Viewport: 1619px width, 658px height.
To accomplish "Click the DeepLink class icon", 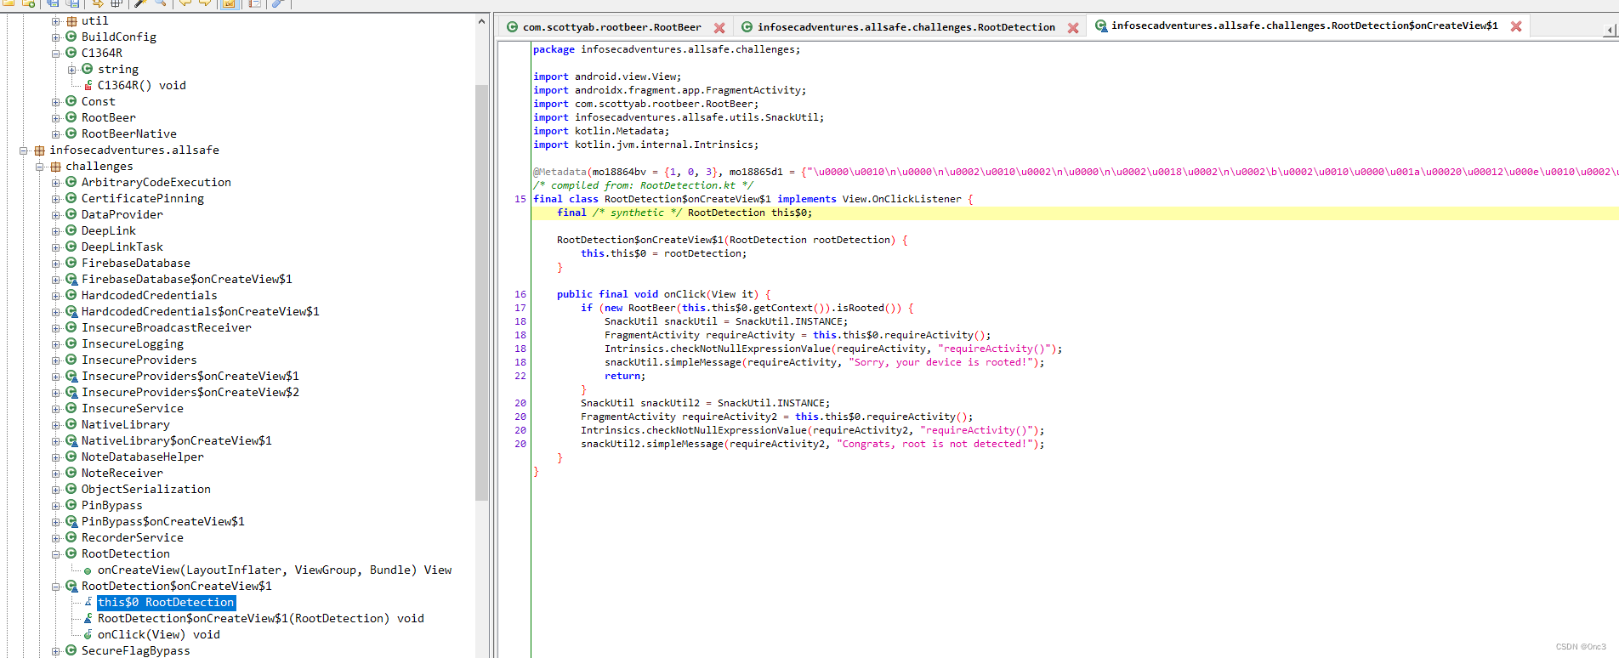I will pyautogui.click(x=71, y=230).
